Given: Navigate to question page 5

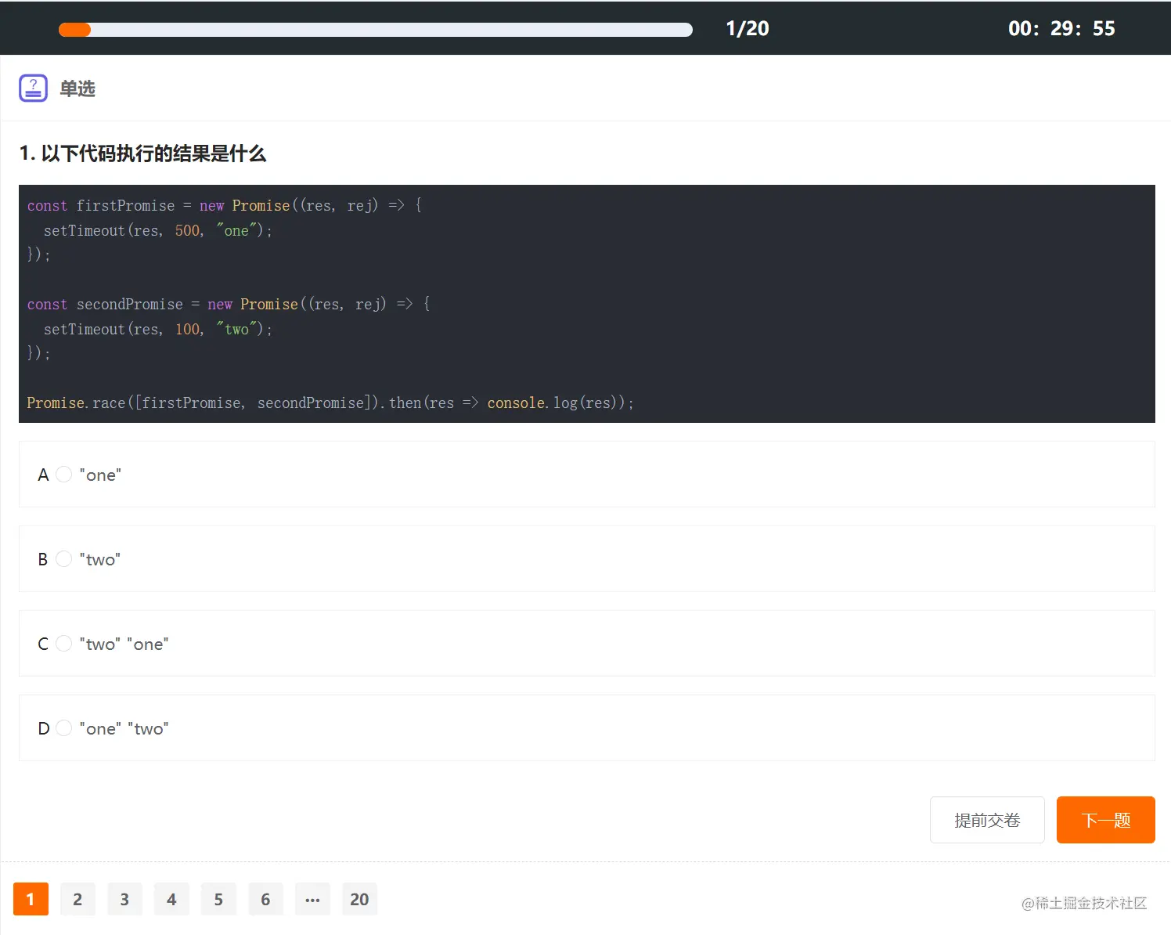Looking at the screenshot, I should tap(218, 899).
